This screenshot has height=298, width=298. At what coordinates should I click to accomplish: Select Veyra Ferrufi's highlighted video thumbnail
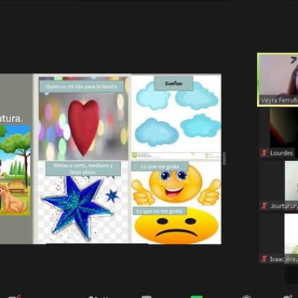(x=278, y=80)
